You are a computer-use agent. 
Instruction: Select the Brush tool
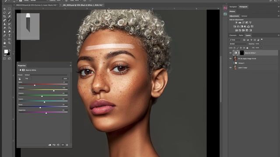click(x=9, y=20)
